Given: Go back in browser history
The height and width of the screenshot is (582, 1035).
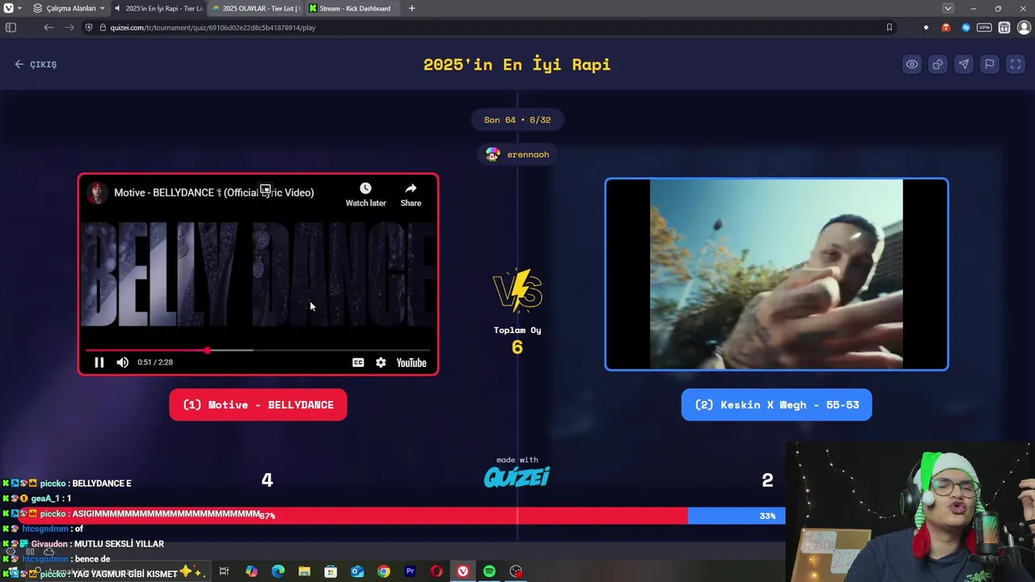Looking at the screenshot, I should click(x=49, y=27).
